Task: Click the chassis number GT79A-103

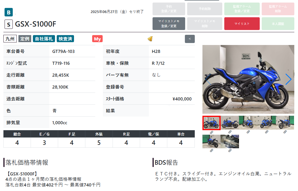Action: tap(64, 51)
